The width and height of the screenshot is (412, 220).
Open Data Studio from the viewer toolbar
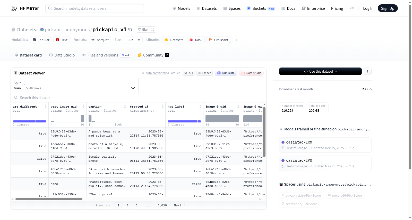(x=251, y=73)
